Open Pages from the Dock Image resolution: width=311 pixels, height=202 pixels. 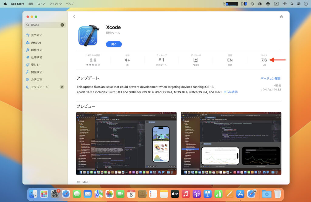229,194
